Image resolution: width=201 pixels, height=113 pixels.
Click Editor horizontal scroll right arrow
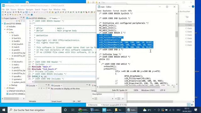pos(174,87)
